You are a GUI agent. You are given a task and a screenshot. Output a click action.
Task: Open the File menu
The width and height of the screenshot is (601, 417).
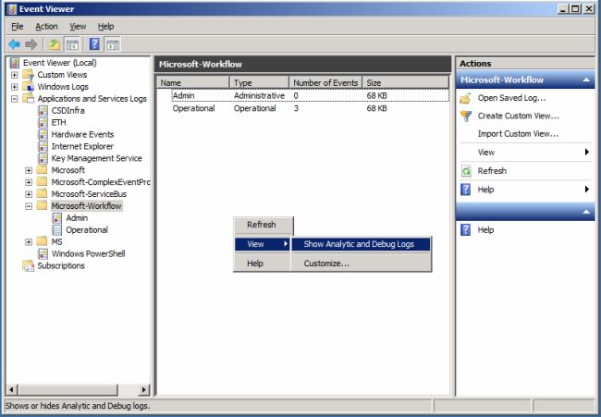tap(18, 27)
